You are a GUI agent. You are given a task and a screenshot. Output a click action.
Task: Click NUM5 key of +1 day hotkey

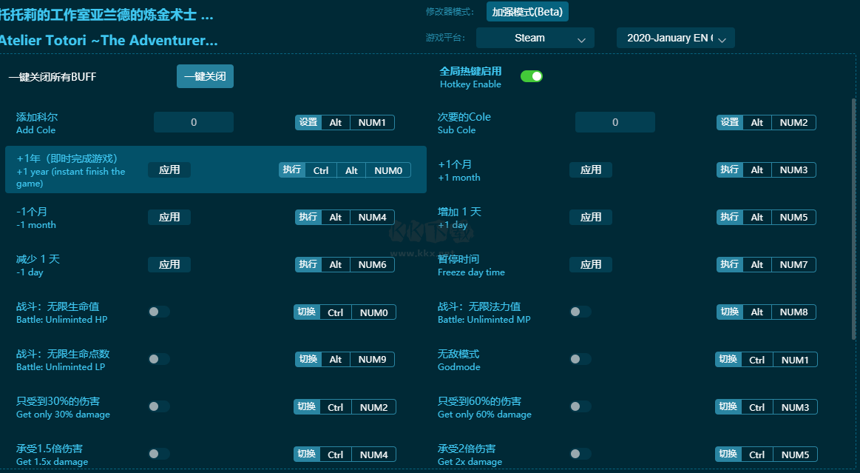tap(793, 218)
